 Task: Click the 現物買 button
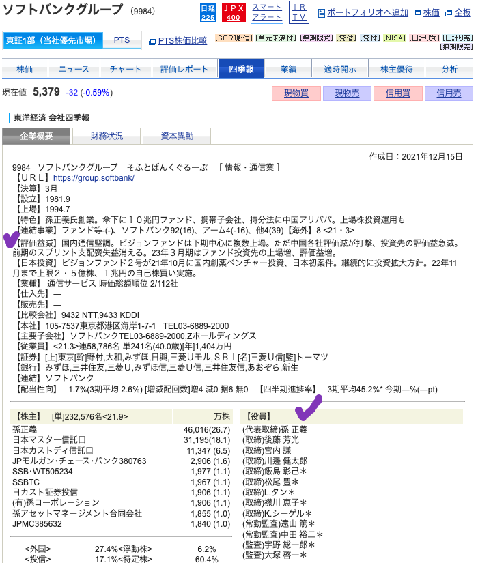[x=296, y=93]
